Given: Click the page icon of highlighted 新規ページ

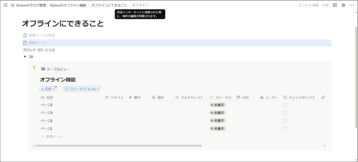Looking at the screenshot, I should click(25, 43).
